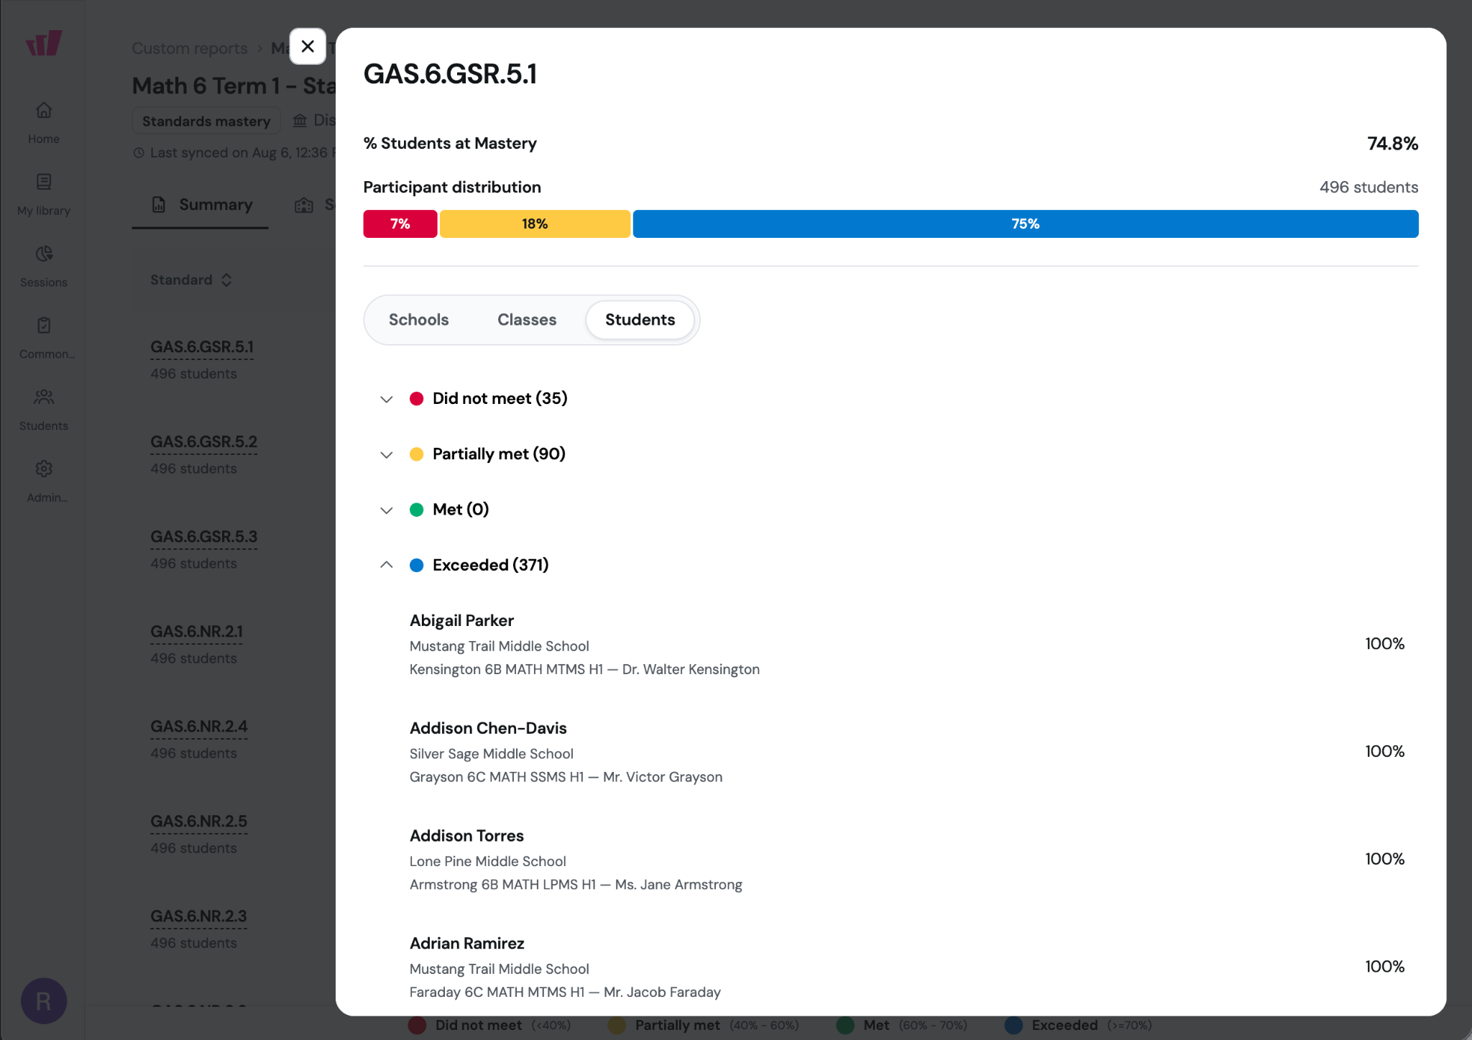This screenshot has width=1472, height=1040.
Task: Open standard GAS.6.GSR.5.3
Action: point(204,537)
